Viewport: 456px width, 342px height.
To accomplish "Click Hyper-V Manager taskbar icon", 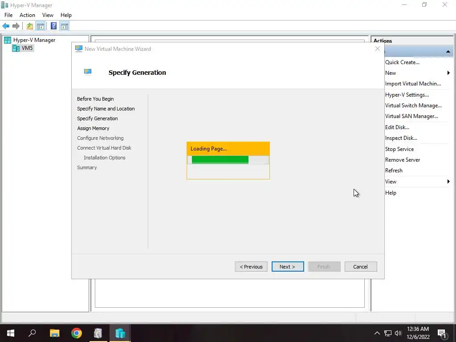I will tap(120, 333).
